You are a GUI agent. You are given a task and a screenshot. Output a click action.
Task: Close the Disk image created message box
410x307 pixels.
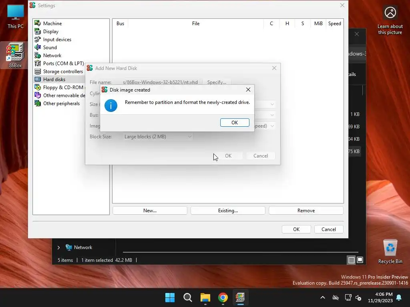click(x=248, y=90)
